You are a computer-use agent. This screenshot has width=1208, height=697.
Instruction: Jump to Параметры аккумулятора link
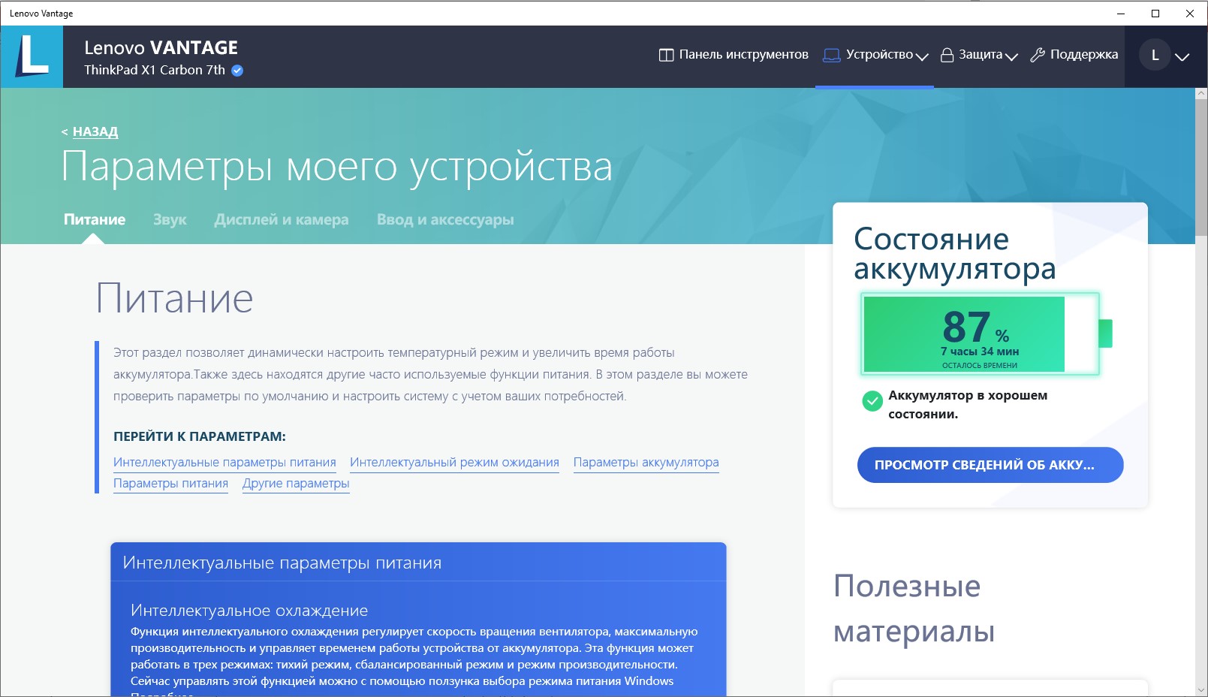pos(646,463)
